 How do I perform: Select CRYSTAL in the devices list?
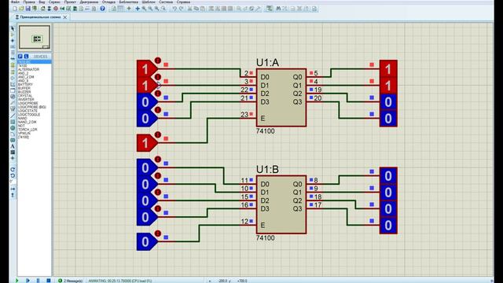[x=25, y=96]
